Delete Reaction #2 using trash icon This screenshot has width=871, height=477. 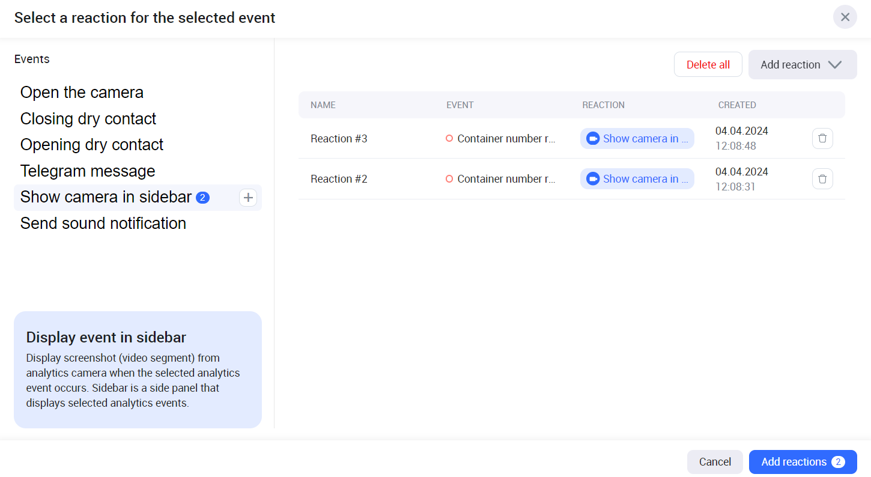click(x=822, y=179)
